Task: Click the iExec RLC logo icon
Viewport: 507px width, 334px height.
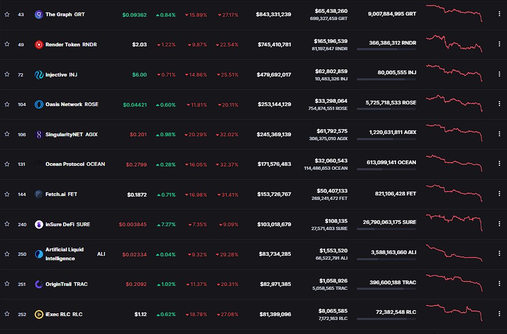Action: (39, 314)
